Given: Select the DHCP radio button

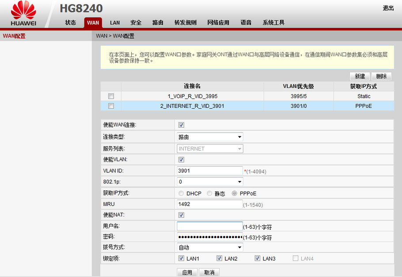Looking at the screenshot, I should (x=181, y=193).
